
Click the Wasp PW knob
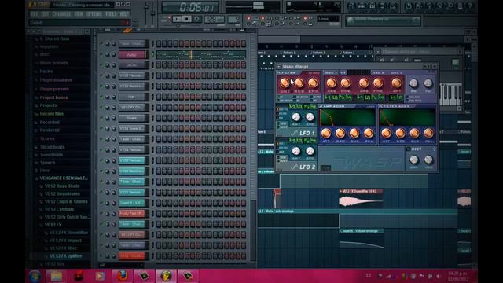[x=414, y=83]
